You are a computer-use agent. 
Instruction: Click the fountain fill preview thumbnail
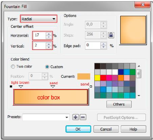click(x=133, y=30)
